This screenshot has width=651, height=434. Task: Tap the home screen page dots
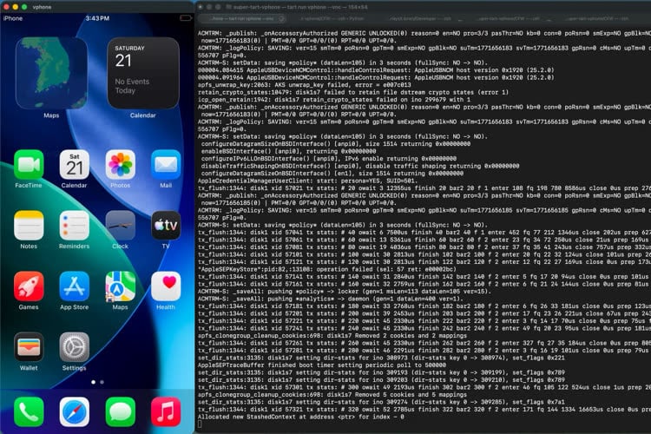[x=97, y=381]
